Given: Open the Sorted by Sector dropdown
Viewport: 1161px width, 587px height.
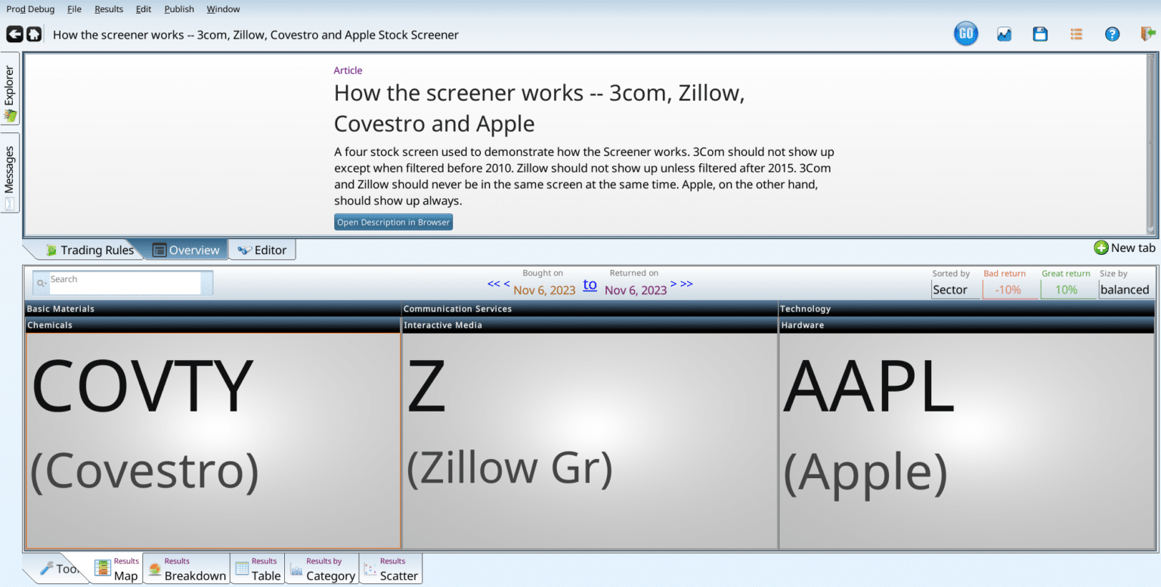Looking at the screenshot, I should (955, 290).
